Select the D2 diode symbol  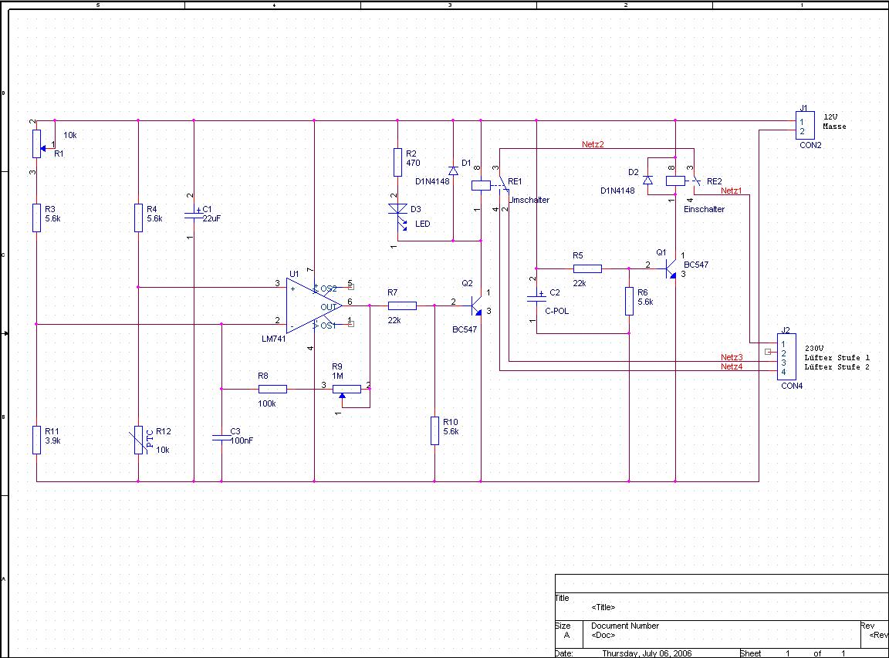coord(647,181)
